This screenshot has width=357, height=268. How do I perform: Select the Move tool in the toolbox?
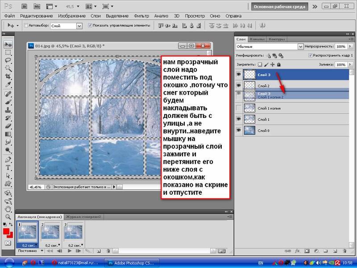click(8, 44)
